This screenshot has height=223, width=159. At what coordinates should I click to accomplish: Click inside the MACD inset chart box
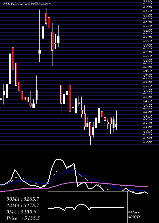click(x=87, y=207)
